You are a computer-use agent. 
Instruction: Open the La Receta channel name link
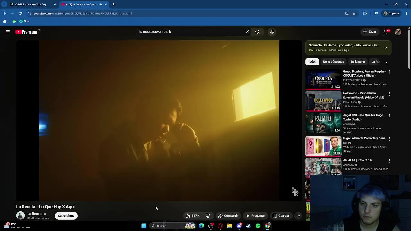(35, 214)
